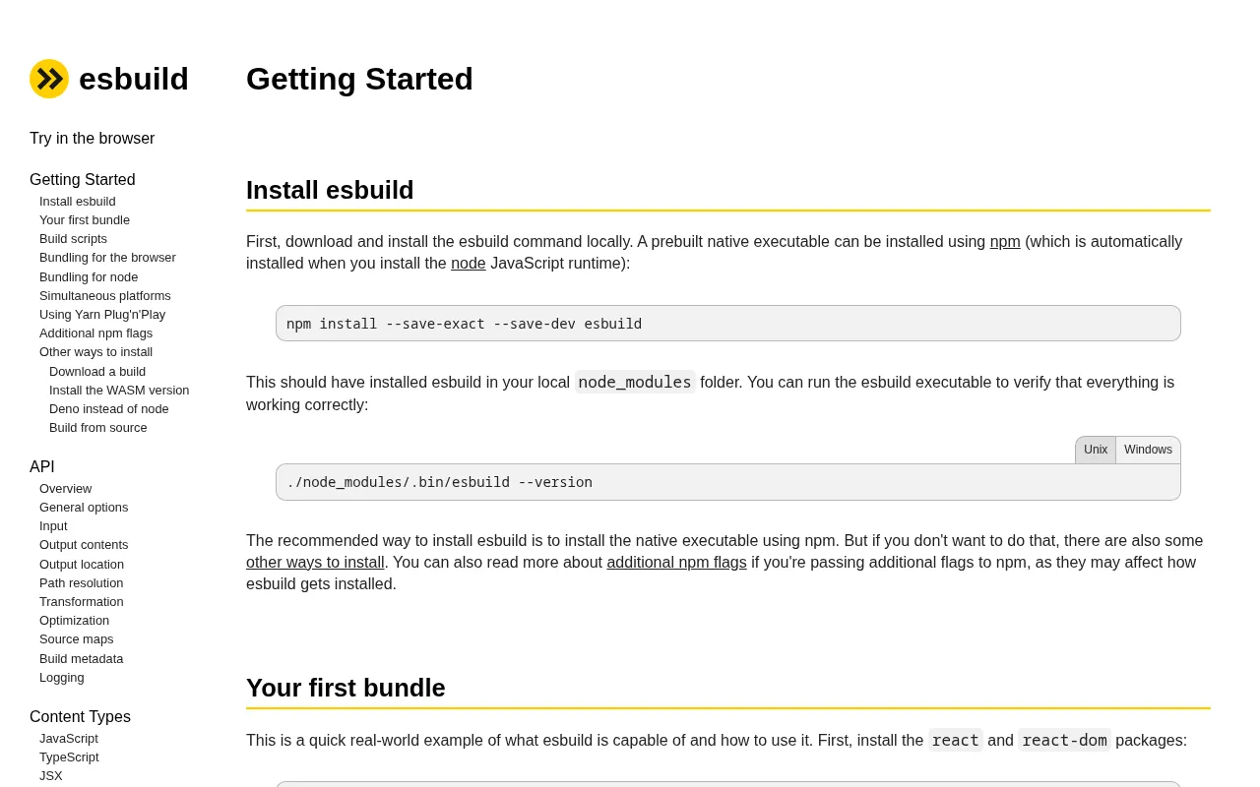Click the react inline code word
The width and height of the screenshot is (1260, 787).
[956, 740]
